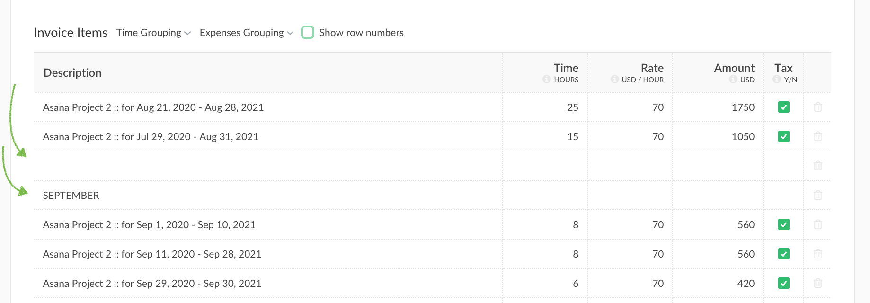Delete the Jul 29 - Aug 31 invoice row

(x=817, y=137)
